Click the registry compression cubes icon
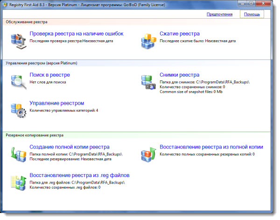The width and height of the screenshot is (280, 220). pyautogui.click(x=149, y=40)
